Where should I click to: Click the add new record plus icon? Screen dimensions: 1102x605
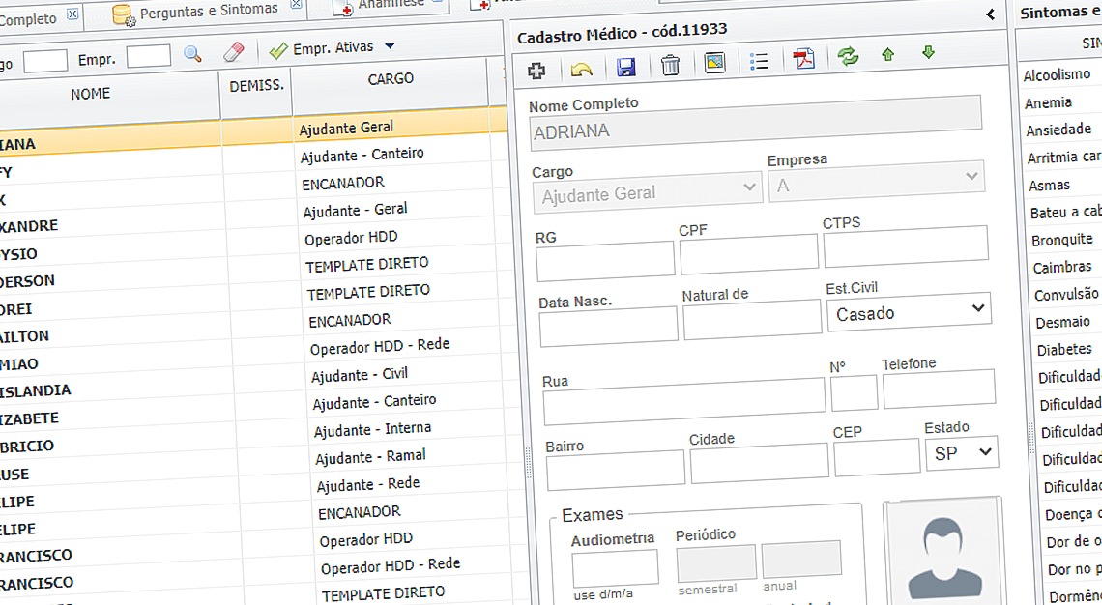click(x=537, y=69)
